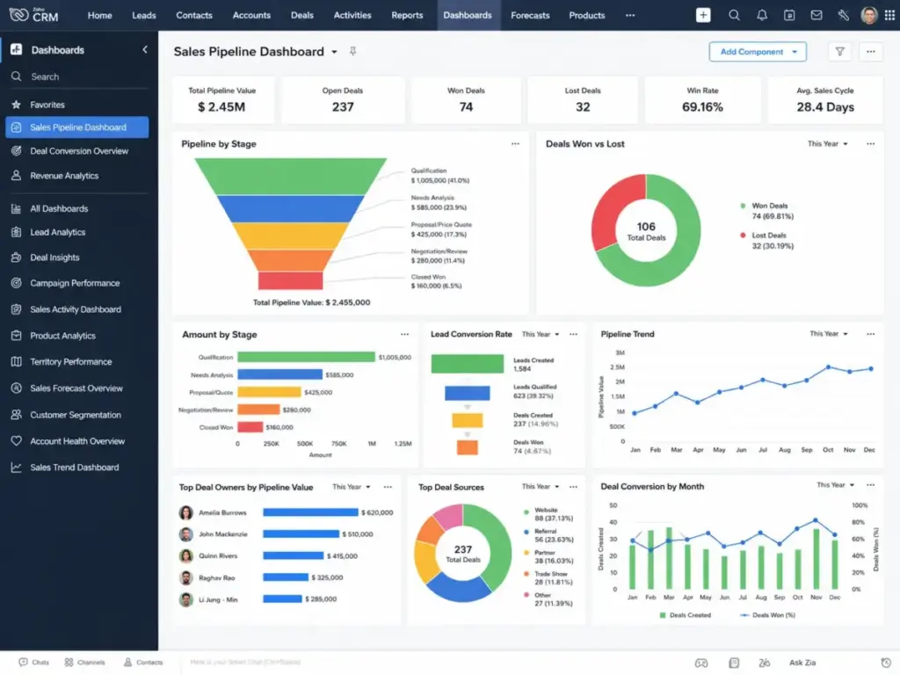Open the Reports tab

[x=407, y=16]
